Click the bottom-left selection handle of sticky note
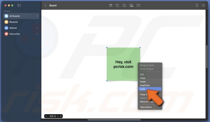The width and height of the screenshot is (210, 122). (x=107, y=81)
